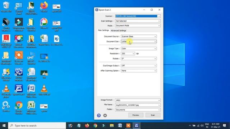Screen dimensions: 230x129
Task: Open the notification center icon
Action: [224, 125]
